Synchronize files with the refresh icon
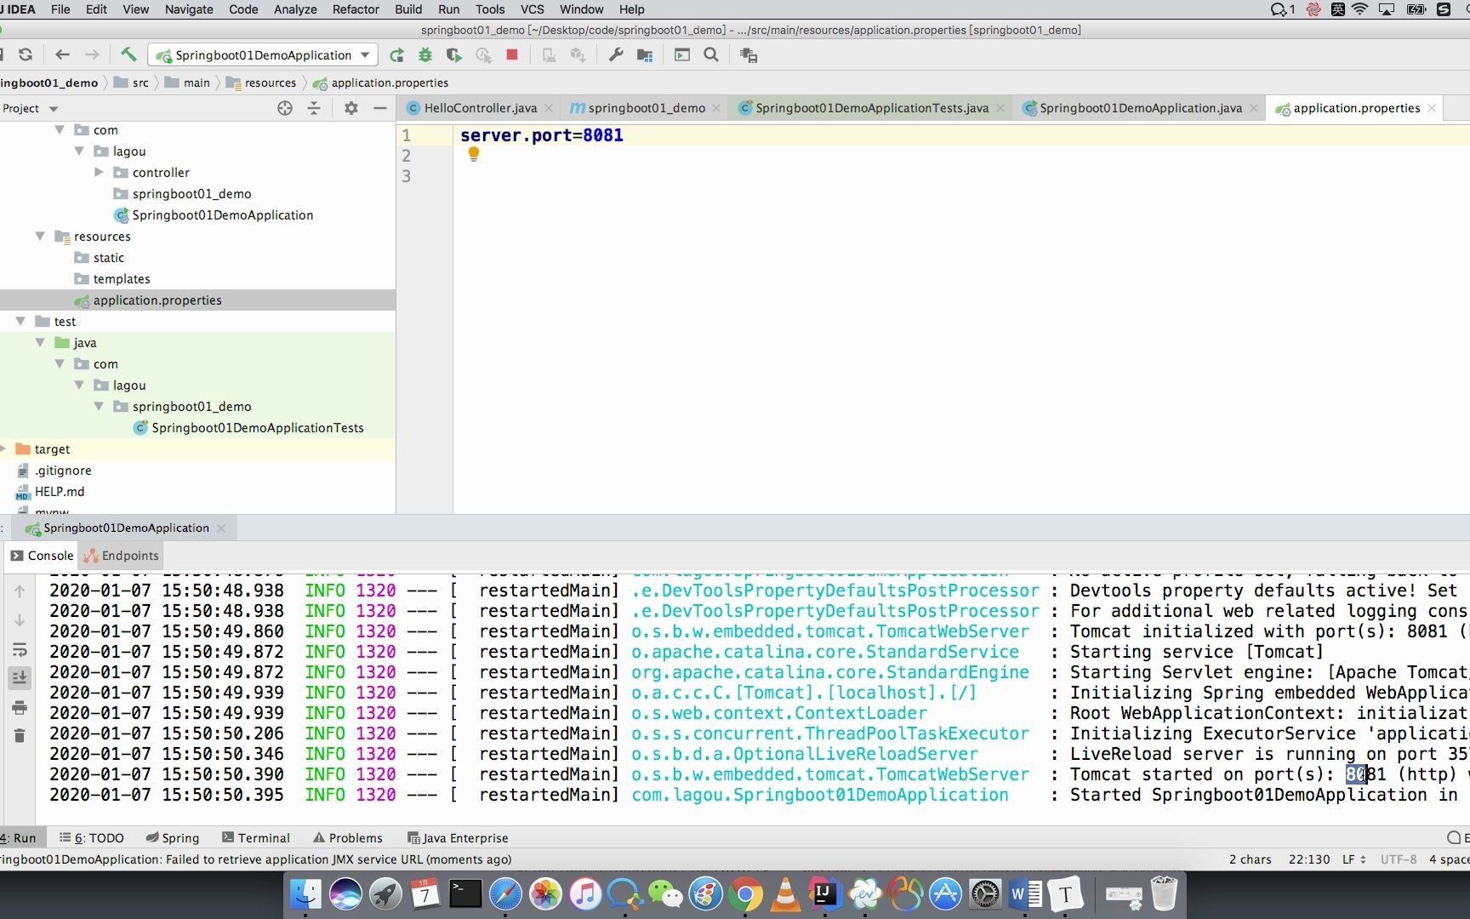The width and height of the screenshot is (1470, 919). (26, 54)
